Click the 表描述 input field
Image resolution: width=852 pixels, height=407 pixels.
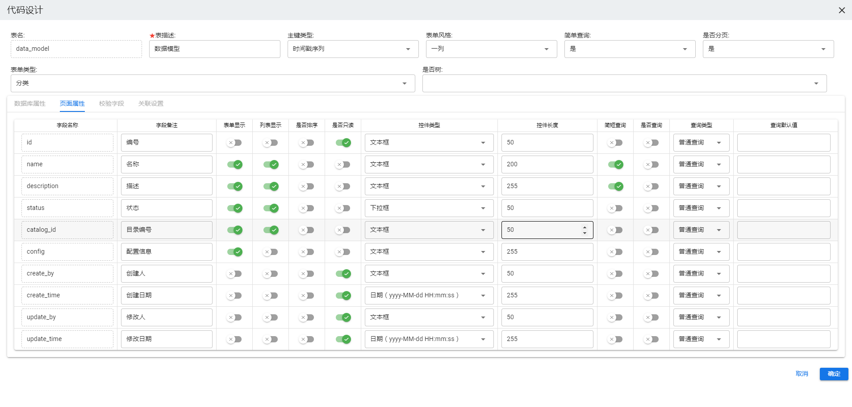(x=215, y=49)
